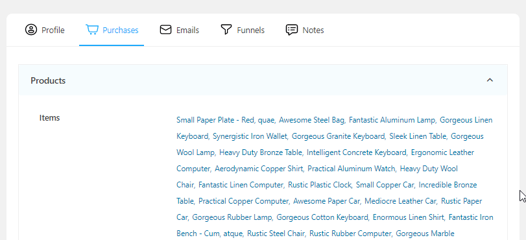The image size is (526, 240).
Task: Open Rustic Rubber Computer link
Action: coord(350,234)
